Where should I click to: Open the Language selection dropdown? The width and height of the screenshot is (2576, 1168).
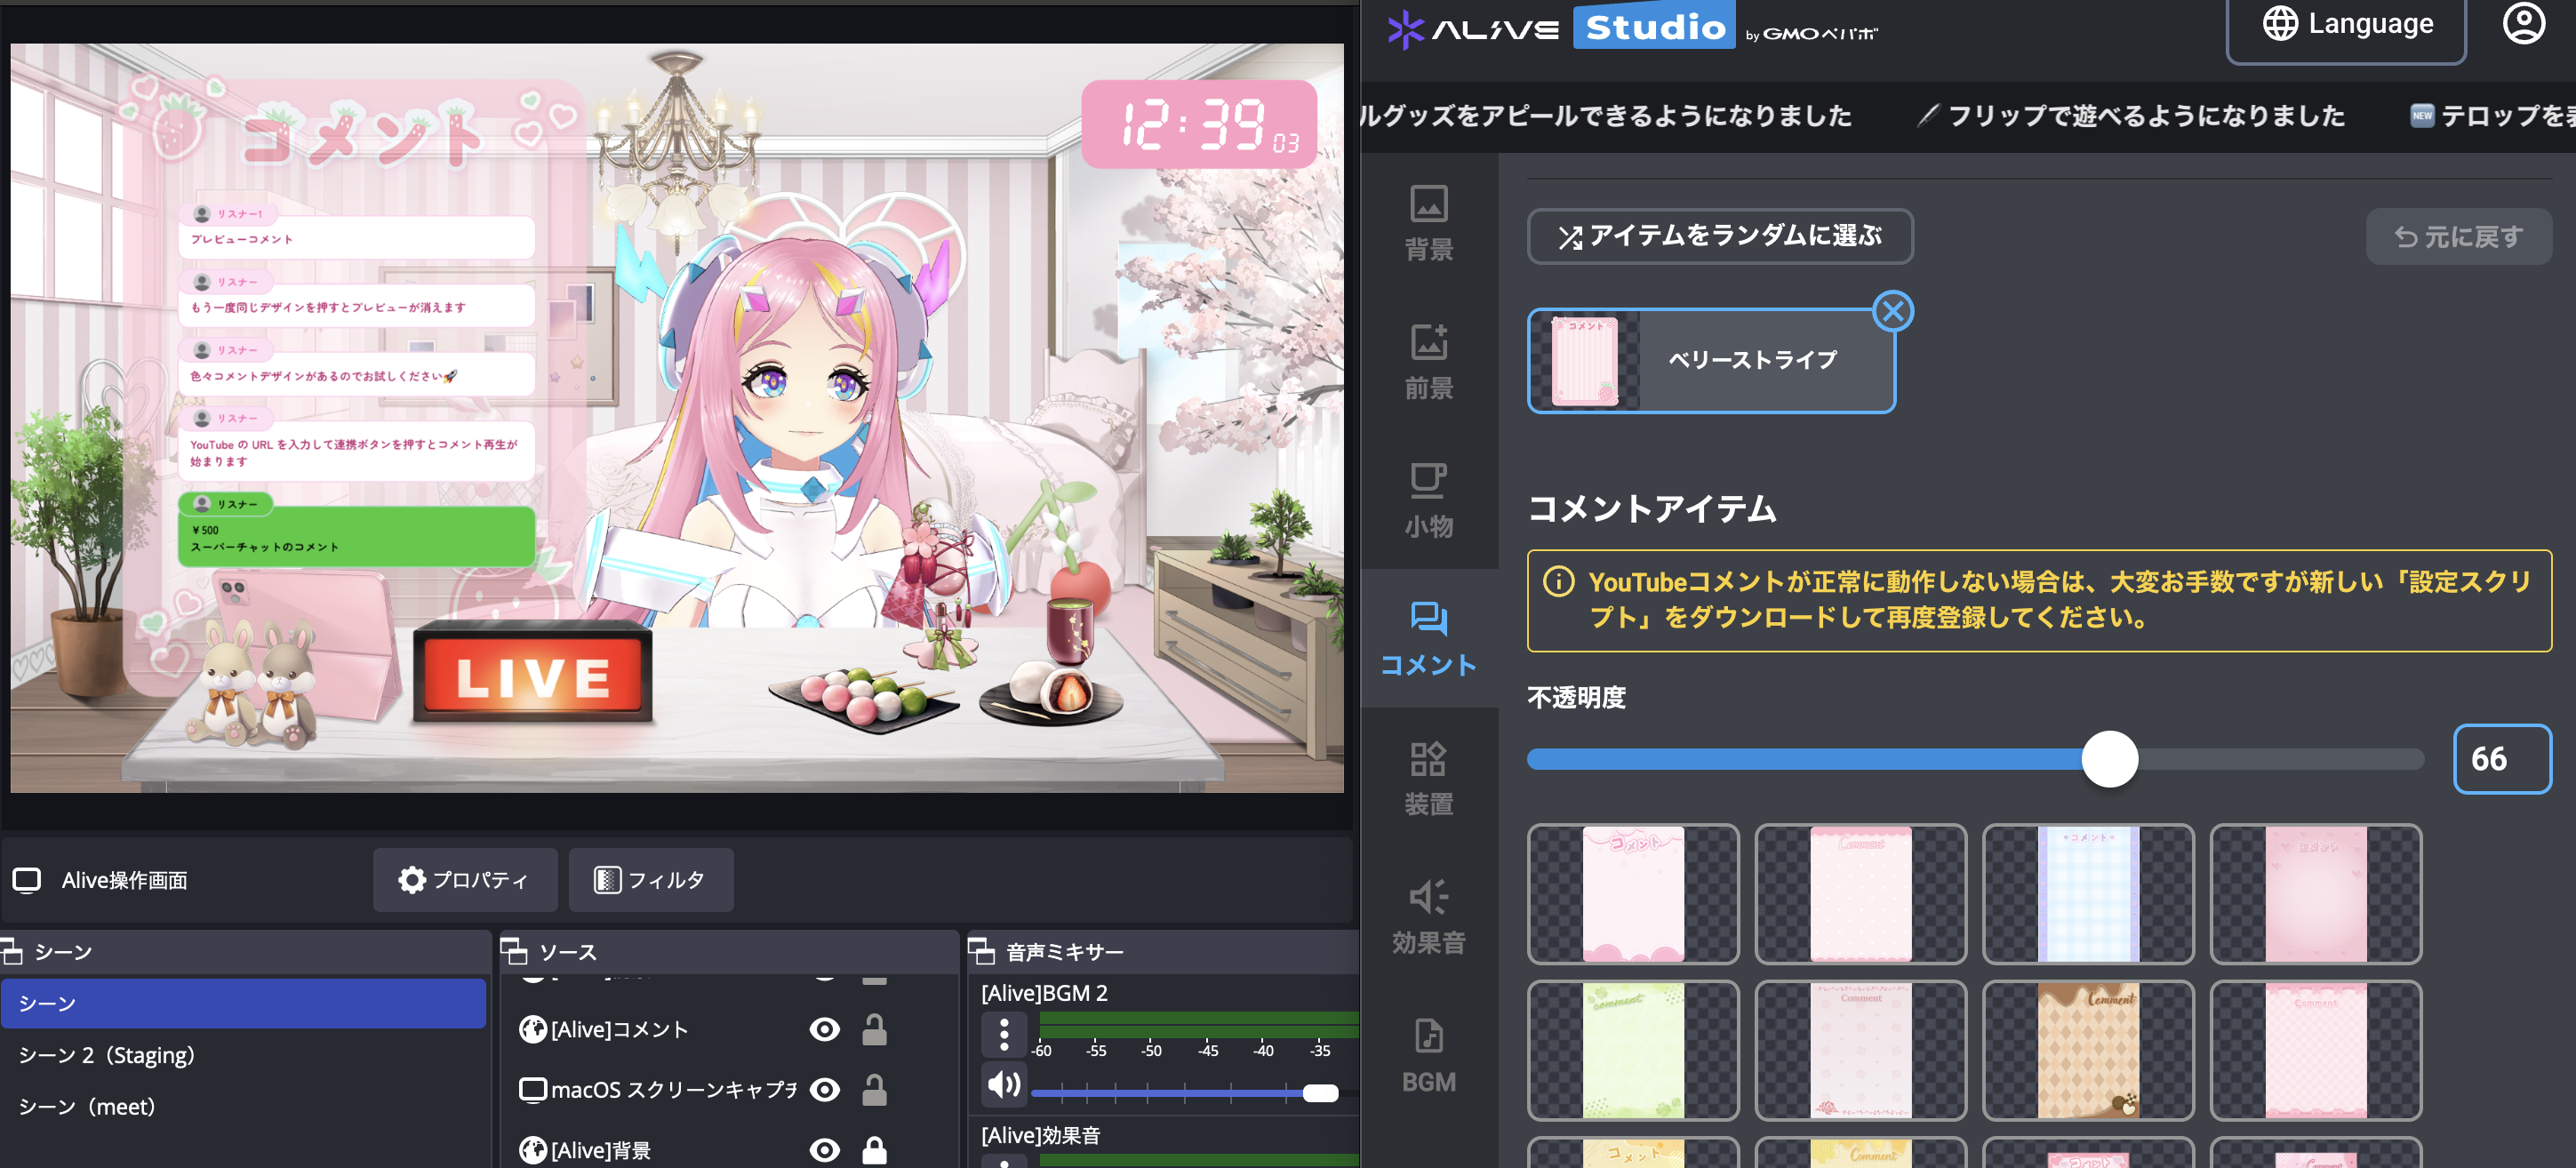2346,25
